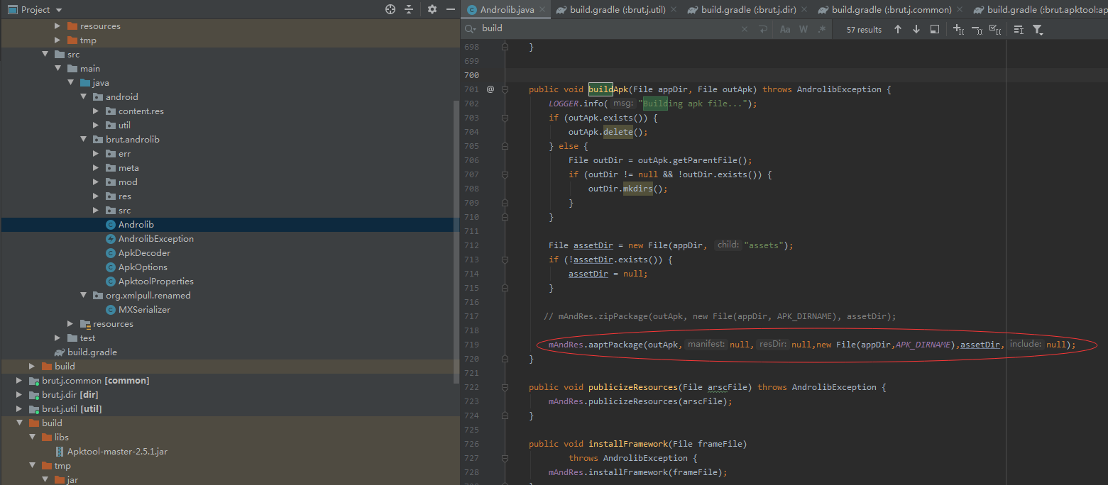Open search results in Find window

click(x=935, y=29)
